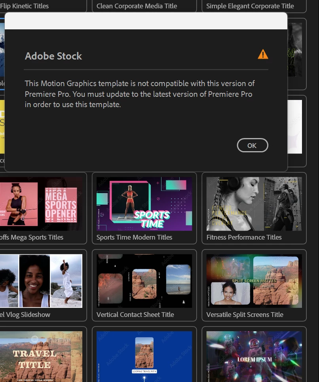Click OK in the Adobe Stock dialog
Image resolution: width=319 pixels, height=382 pixels.
tap(253, 146)
